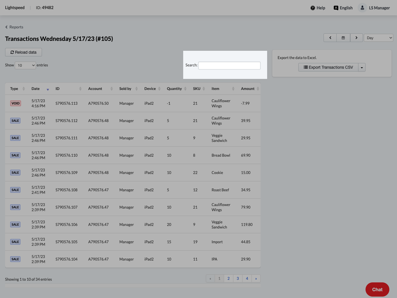The width and height of the screenshot is (397, 298).
Task: Go to next day arrow
Action: tap(356, 38)
